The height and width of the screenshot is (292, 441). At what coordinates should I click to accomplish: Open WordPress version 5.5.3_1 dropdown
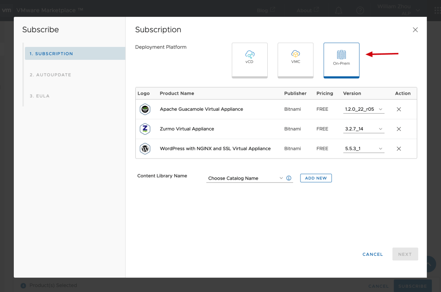click(x=363, y=149)
